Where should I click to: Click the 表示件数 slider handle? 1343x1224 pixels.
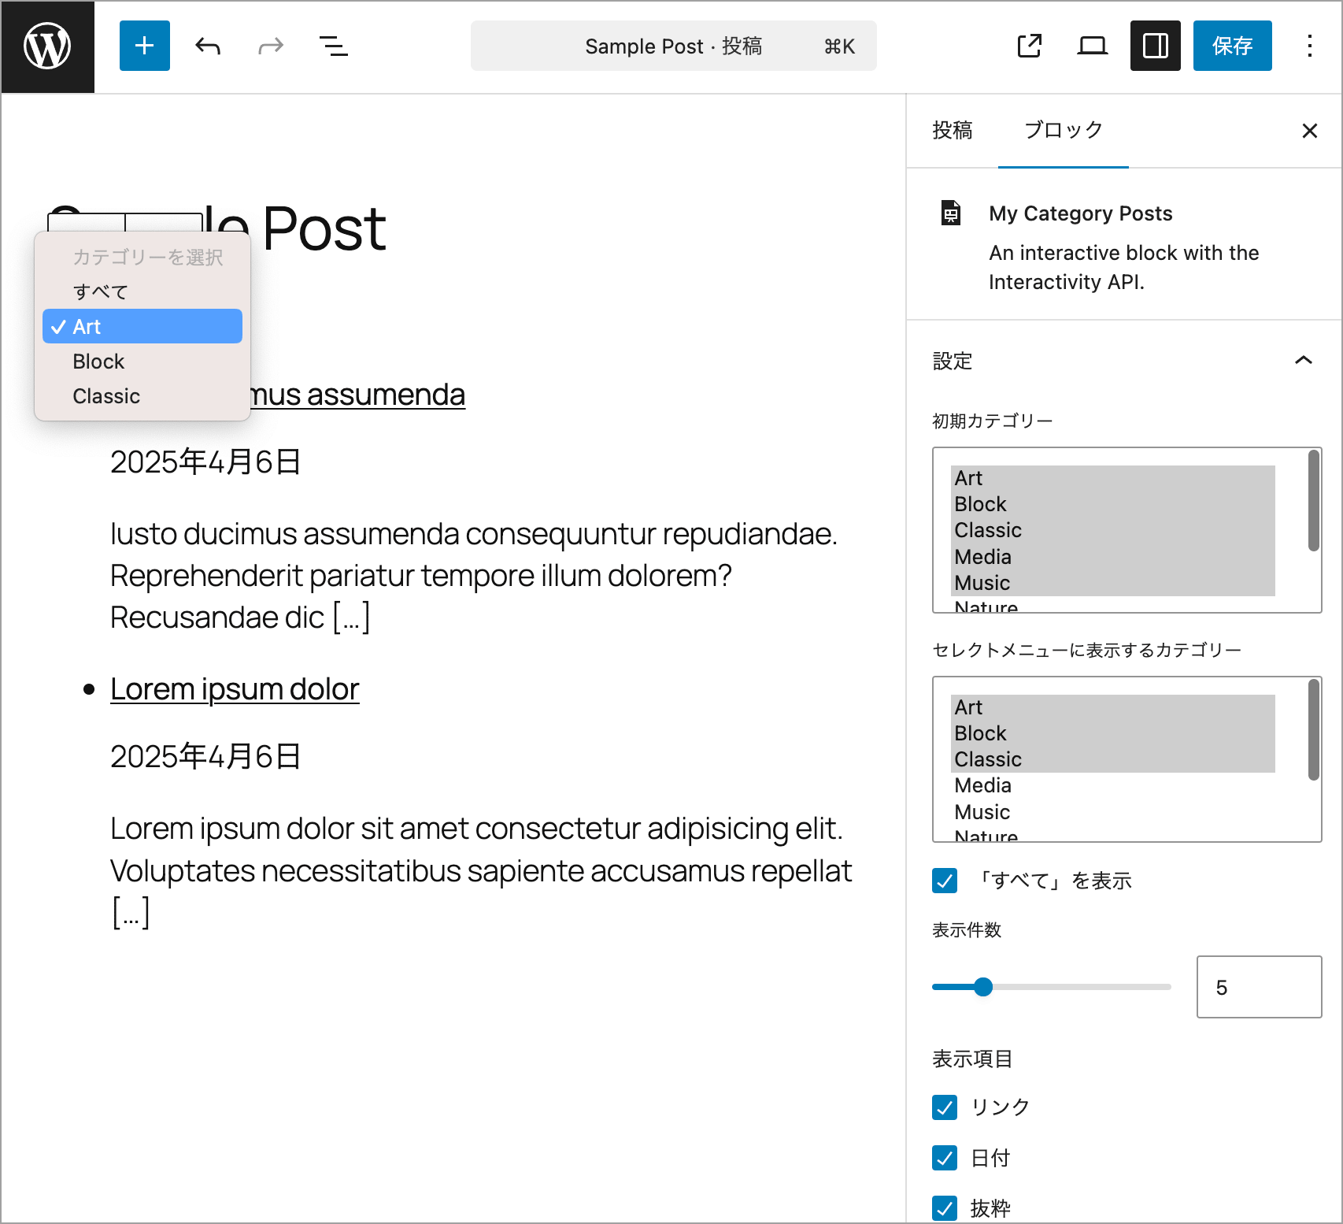click(983, 987)
